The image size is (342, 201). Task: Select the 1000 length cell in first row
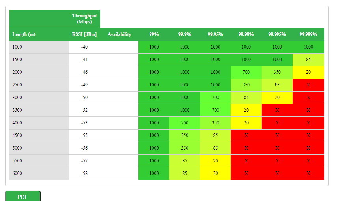click(x=17, y=47)
